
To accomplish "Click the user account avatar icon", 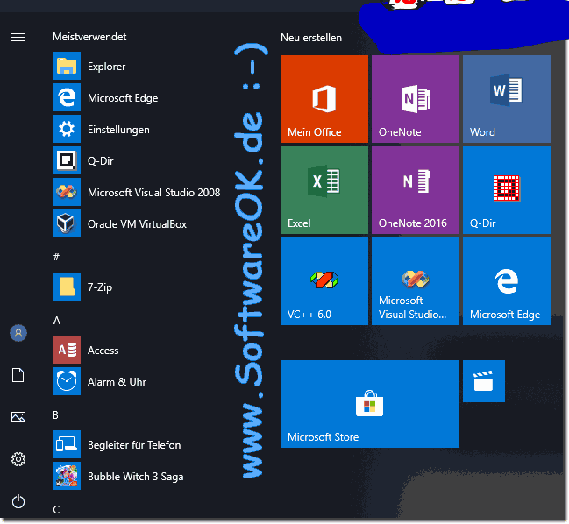I will (18, 333).
